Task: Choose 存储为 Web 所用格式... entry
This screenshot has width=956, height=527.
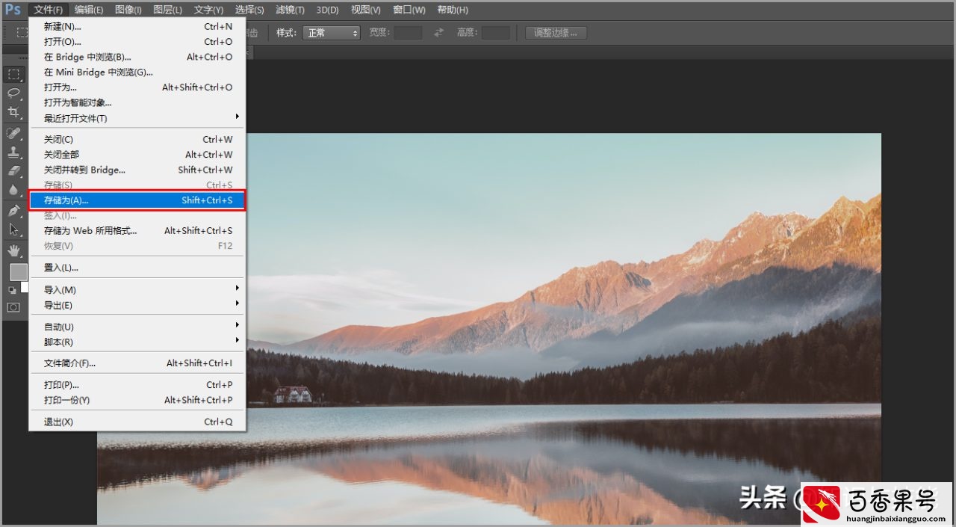Action: coord(137,230)
